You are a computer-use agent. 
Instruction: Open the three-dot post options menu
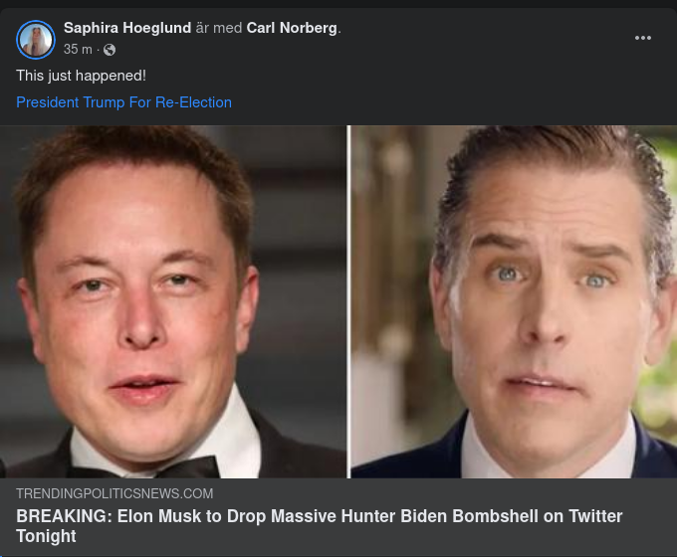tap(643, 38)
